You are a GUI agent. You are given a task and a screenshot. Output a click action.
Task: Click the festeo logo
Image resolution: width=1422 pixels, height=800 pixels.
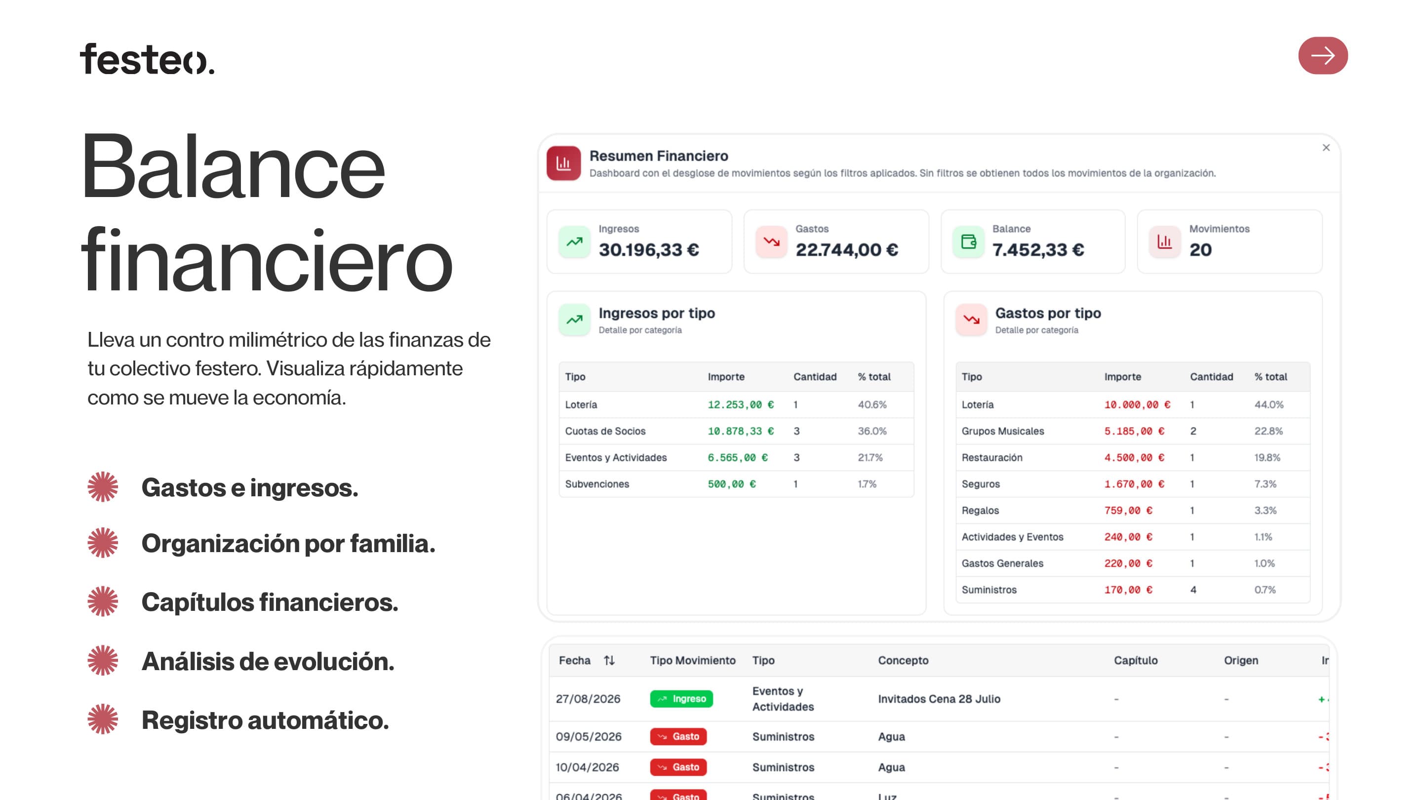147,59
